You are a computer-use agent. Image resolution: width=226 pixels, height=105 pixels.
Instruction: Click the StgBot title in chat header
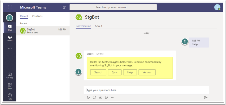pyautogui.click(x=92, y=17)
